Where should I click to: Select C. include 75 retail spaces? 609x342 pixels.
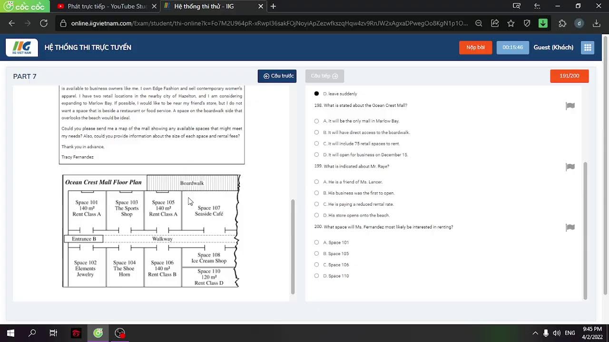[316, 143]
